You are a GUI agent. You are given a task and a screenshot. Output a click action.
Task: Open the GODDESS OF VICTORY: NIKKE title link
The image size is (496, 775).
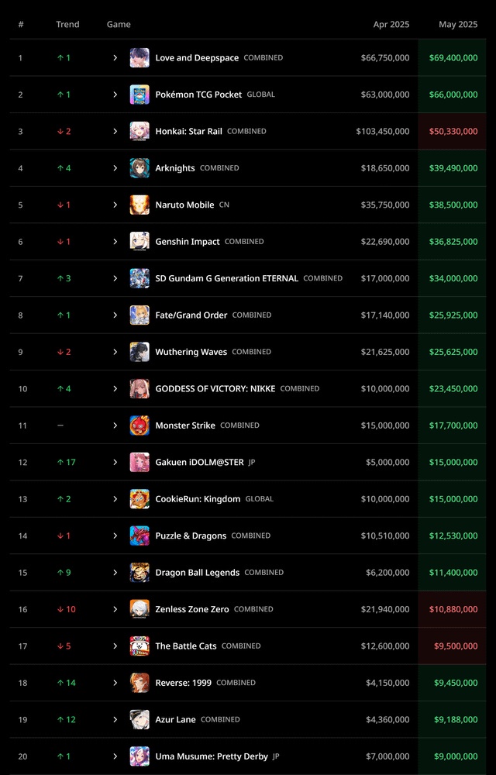[x=215, y=389]
